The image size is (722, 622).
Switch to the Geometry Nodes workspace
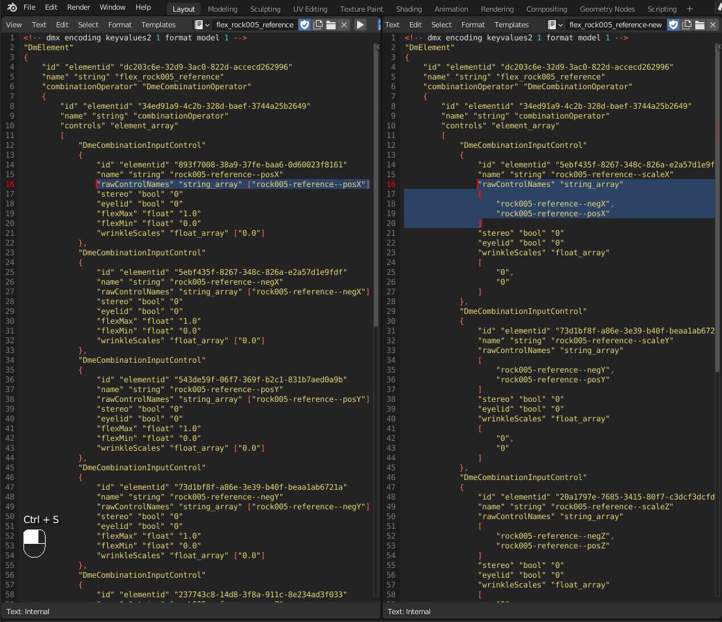pos(607,9)
